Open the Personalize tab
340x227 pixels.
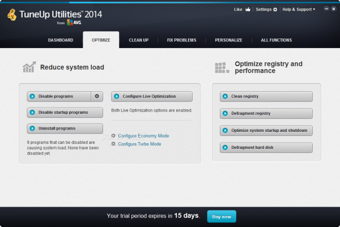(228, 40)
